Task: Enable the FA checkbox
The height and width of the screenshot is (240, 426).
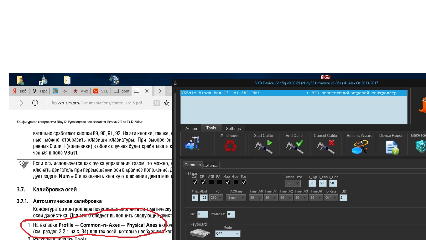Action: tap(219, 182)
